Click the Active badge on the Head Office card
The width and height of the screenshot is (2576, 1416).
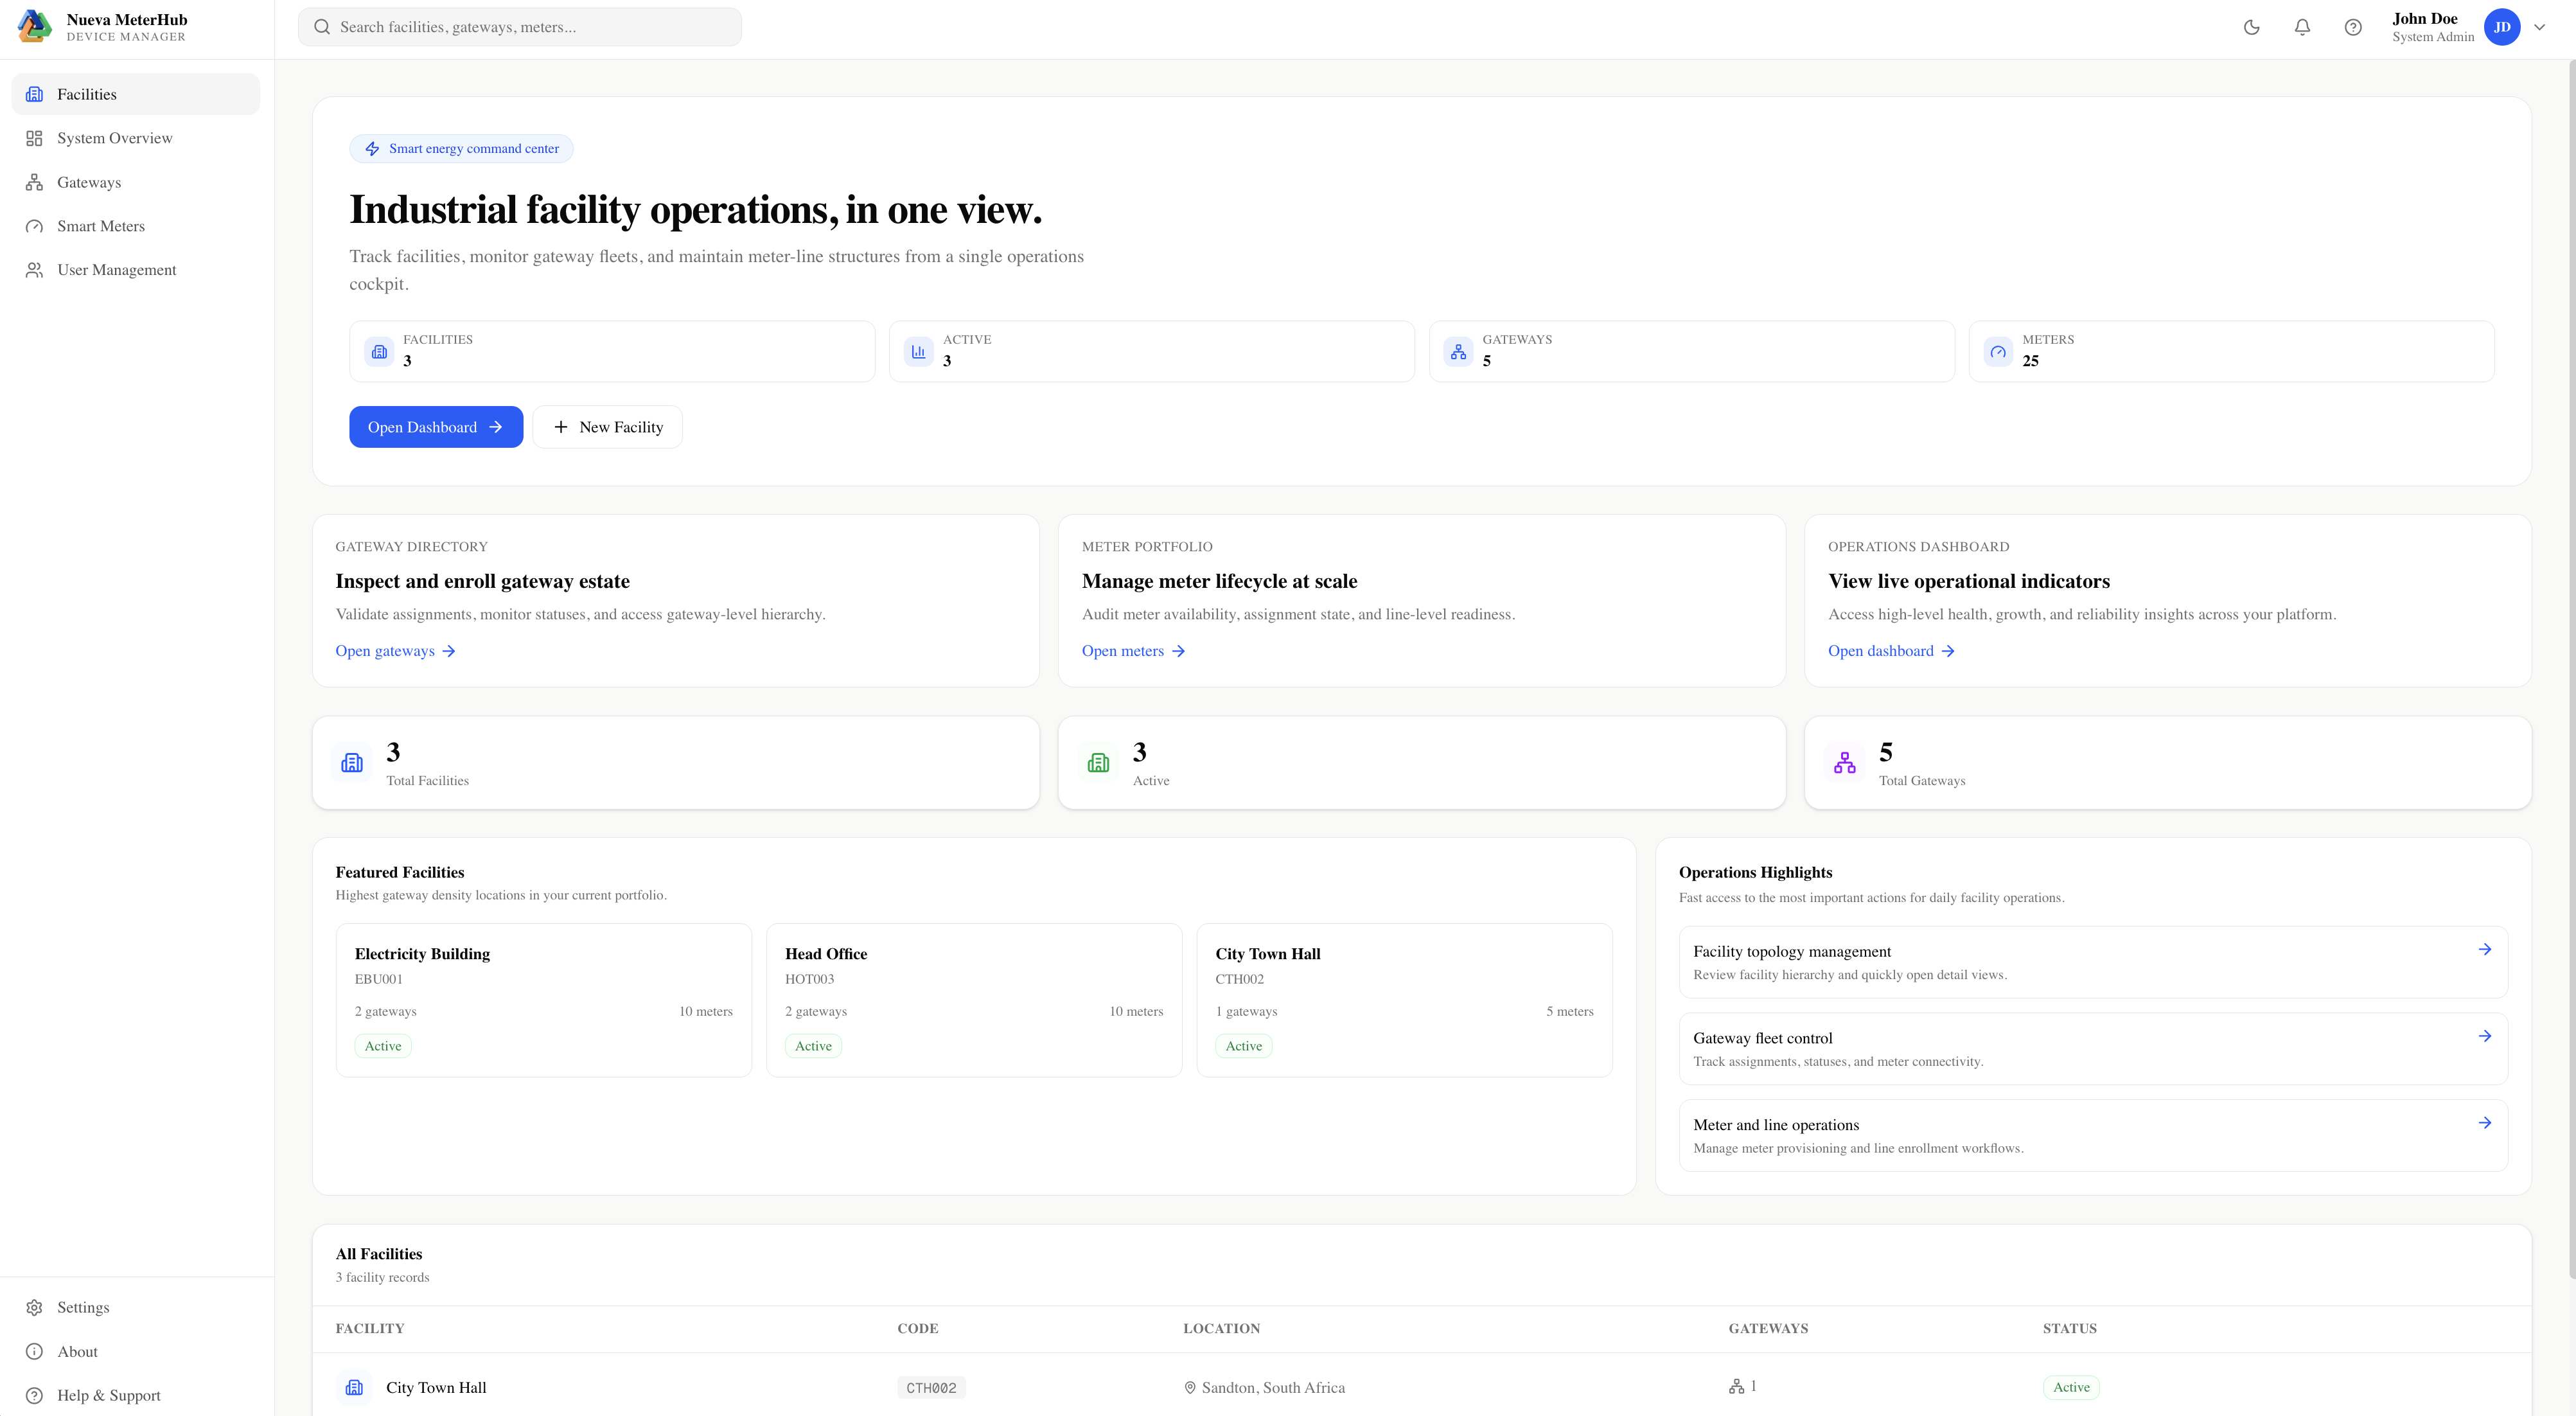coord(813,1046)
